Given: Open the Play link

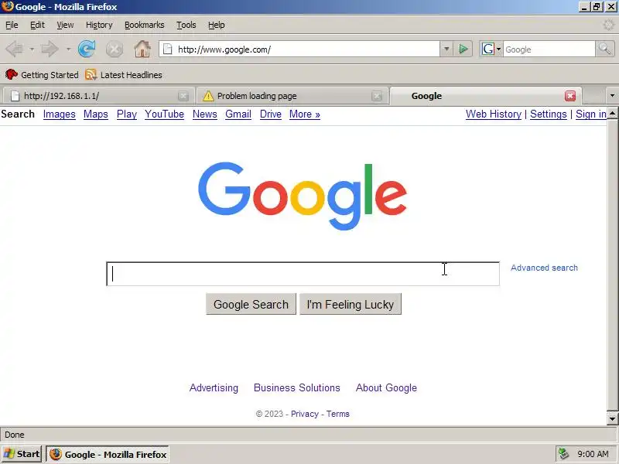Looking at the screenshot, I should click(127, 114).
